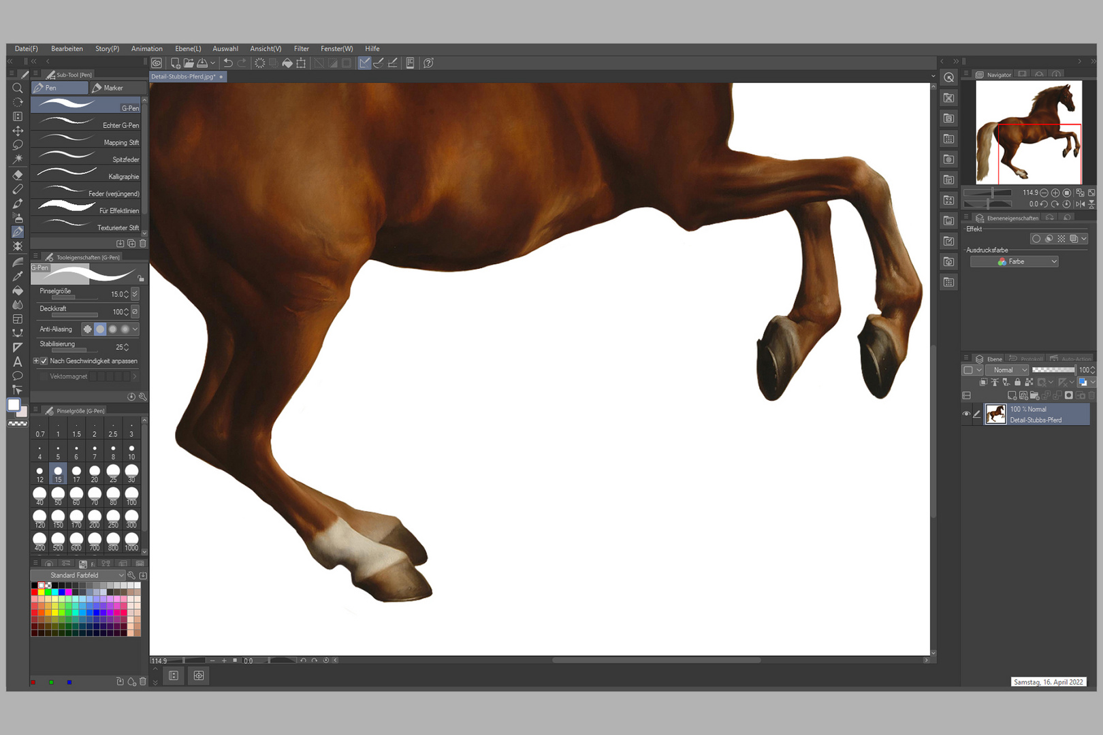Undo last action
The width and height of the screenshot is (1103, 735).
228,63
